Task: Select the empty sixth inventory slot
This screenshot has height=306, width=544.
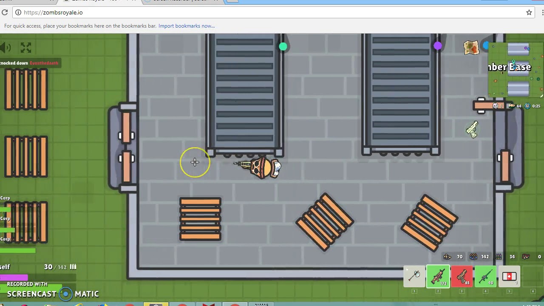Action: tap(533, 277)
